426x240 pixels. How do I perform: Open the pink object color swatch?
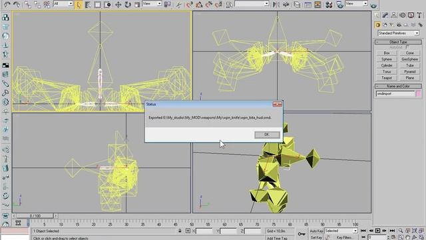pyautogui.click(x=419, y=93)
